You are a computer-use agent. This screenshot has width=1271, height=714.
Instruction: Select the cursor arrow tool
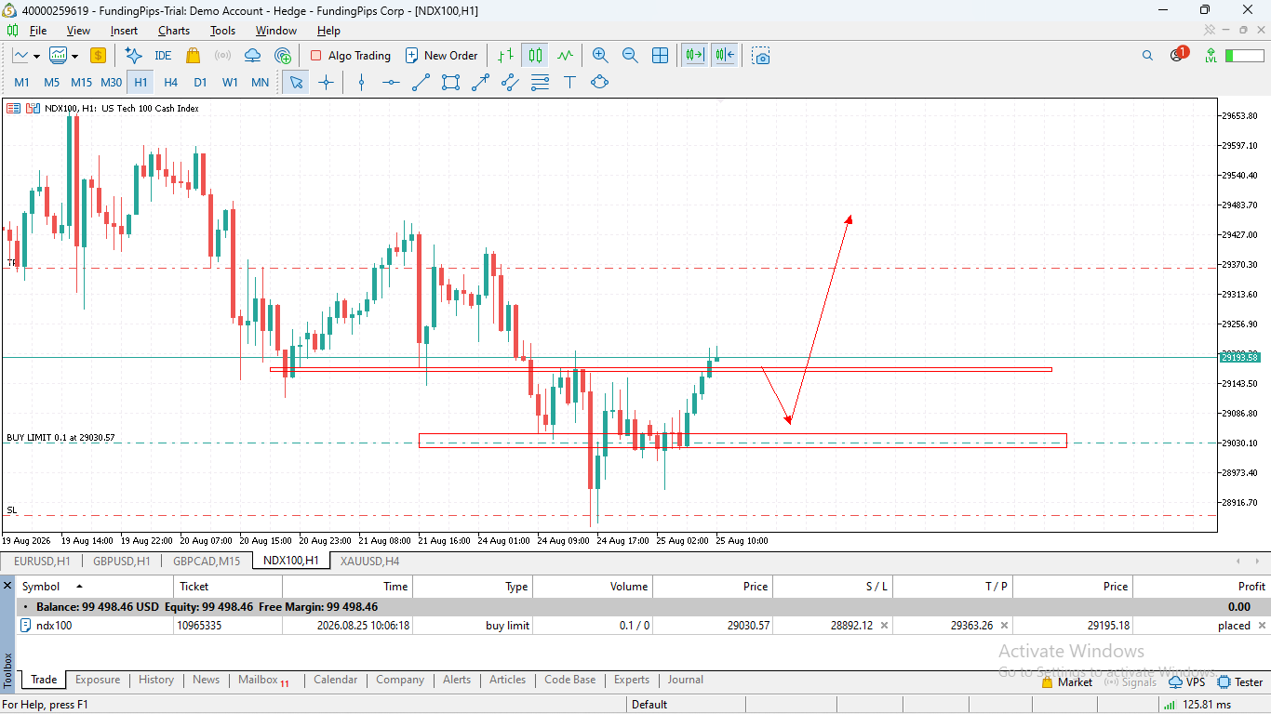coord(296,83)
